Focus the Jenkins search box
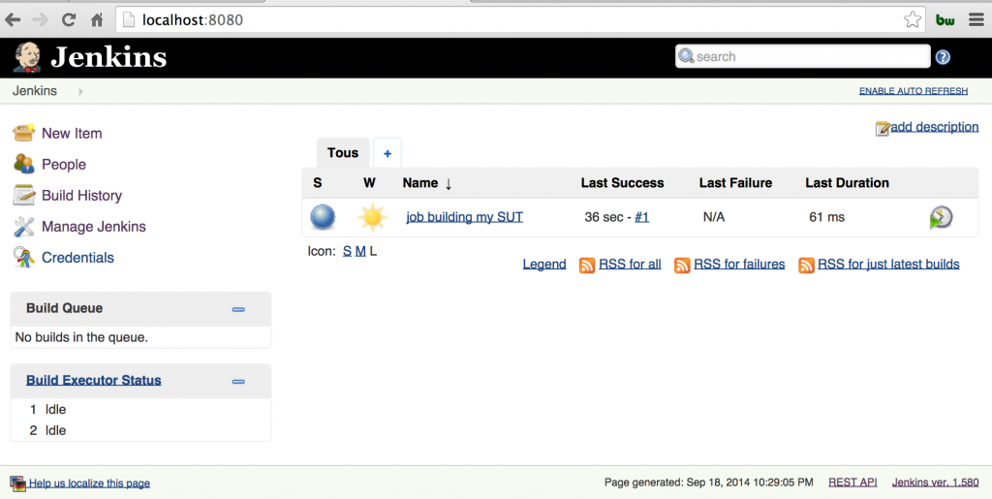This screenshot has height=499, width=992. click(802, 56)
